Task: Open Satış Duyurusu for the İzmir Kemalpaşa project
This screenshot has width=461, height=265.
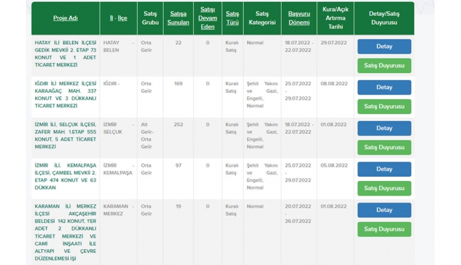Action: [384, 188]
